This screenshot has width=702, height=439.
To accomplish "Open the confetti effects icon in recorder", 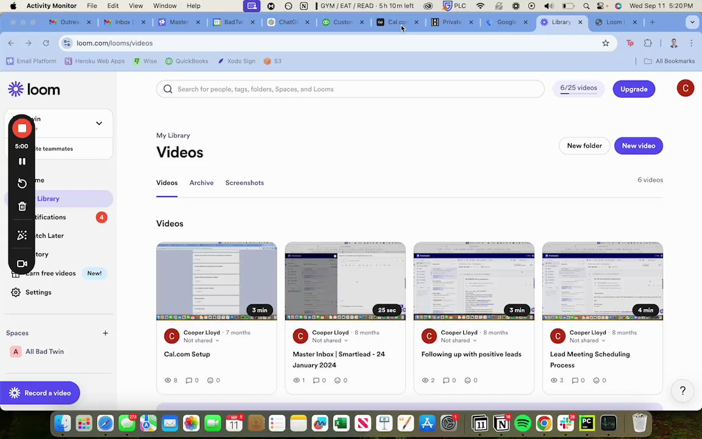I will click(x=22, y=235).
